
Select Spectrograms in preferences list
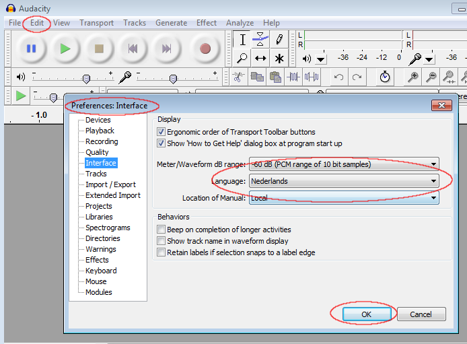pyautogui.click(x=108, y=228)
